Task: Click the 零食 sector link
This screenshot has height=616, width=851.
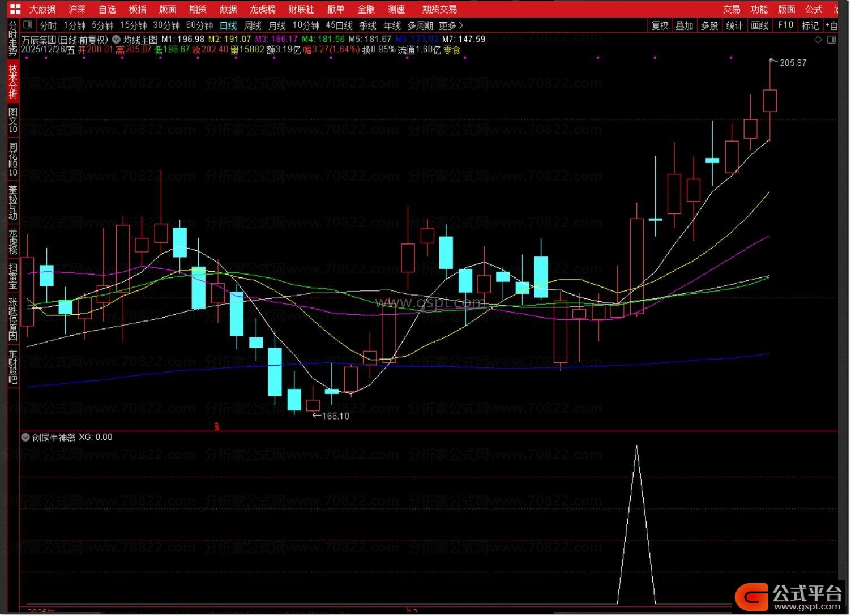Action: pyautogui.click(x=452, y=50)
